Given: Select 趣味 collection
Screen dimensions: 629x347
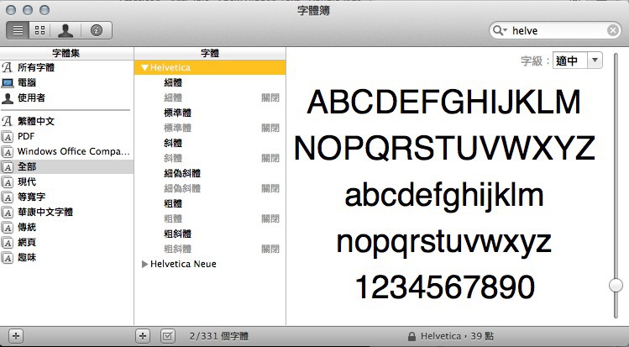Looking at the screenshot, I should [66, 258].
